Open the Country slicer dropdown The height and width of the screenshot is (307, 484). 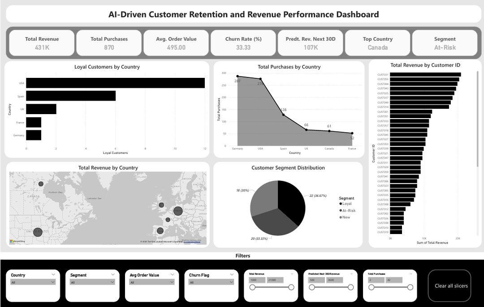point(33,282)
